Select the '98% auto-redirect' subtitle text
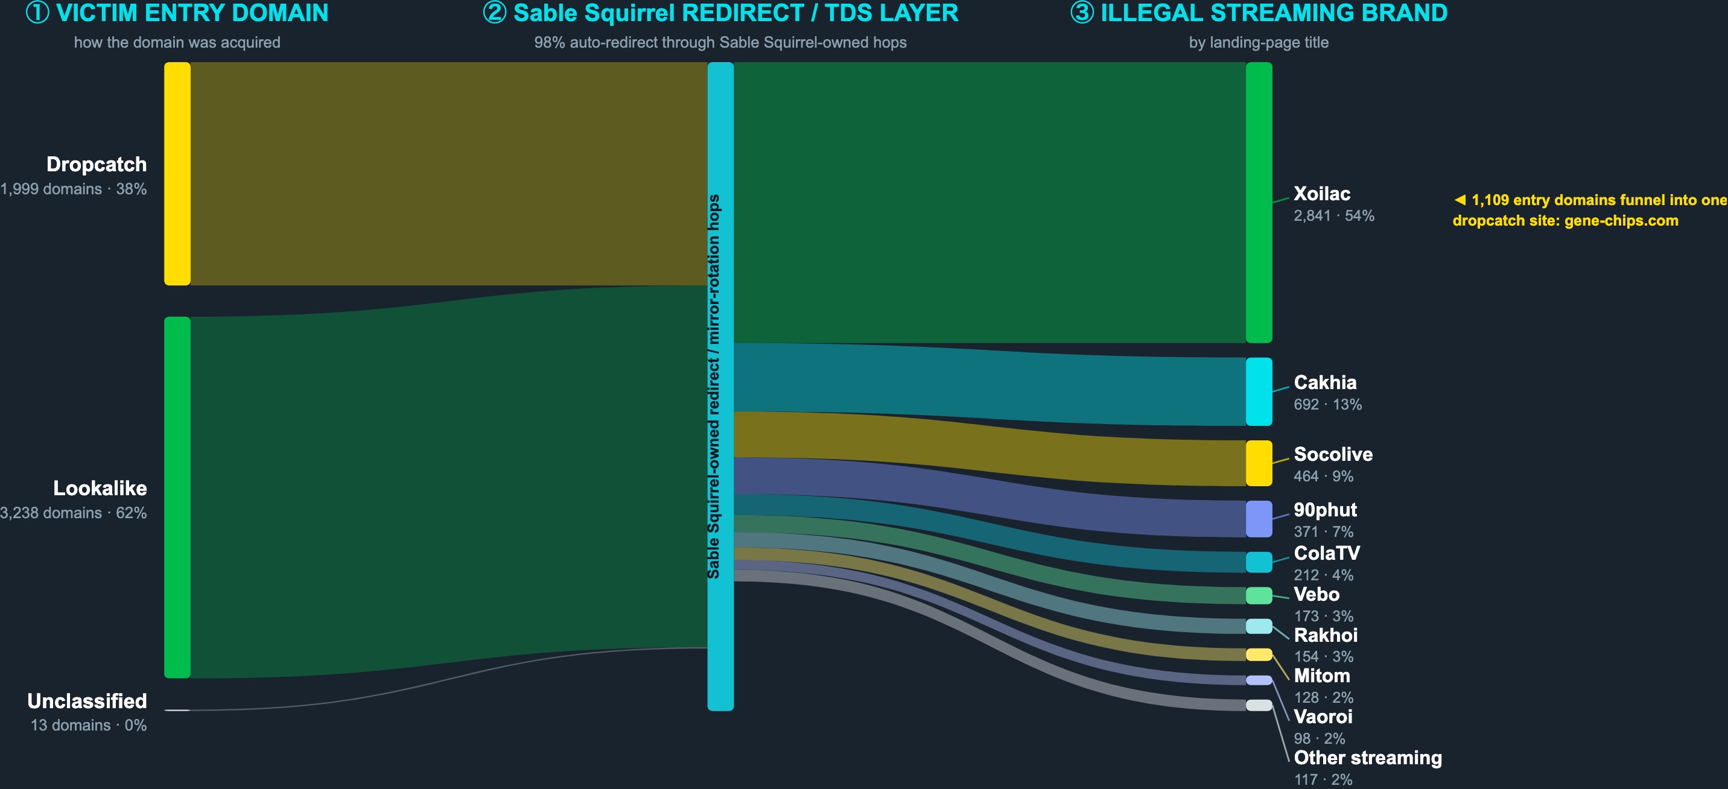 [x=720, y=42]
